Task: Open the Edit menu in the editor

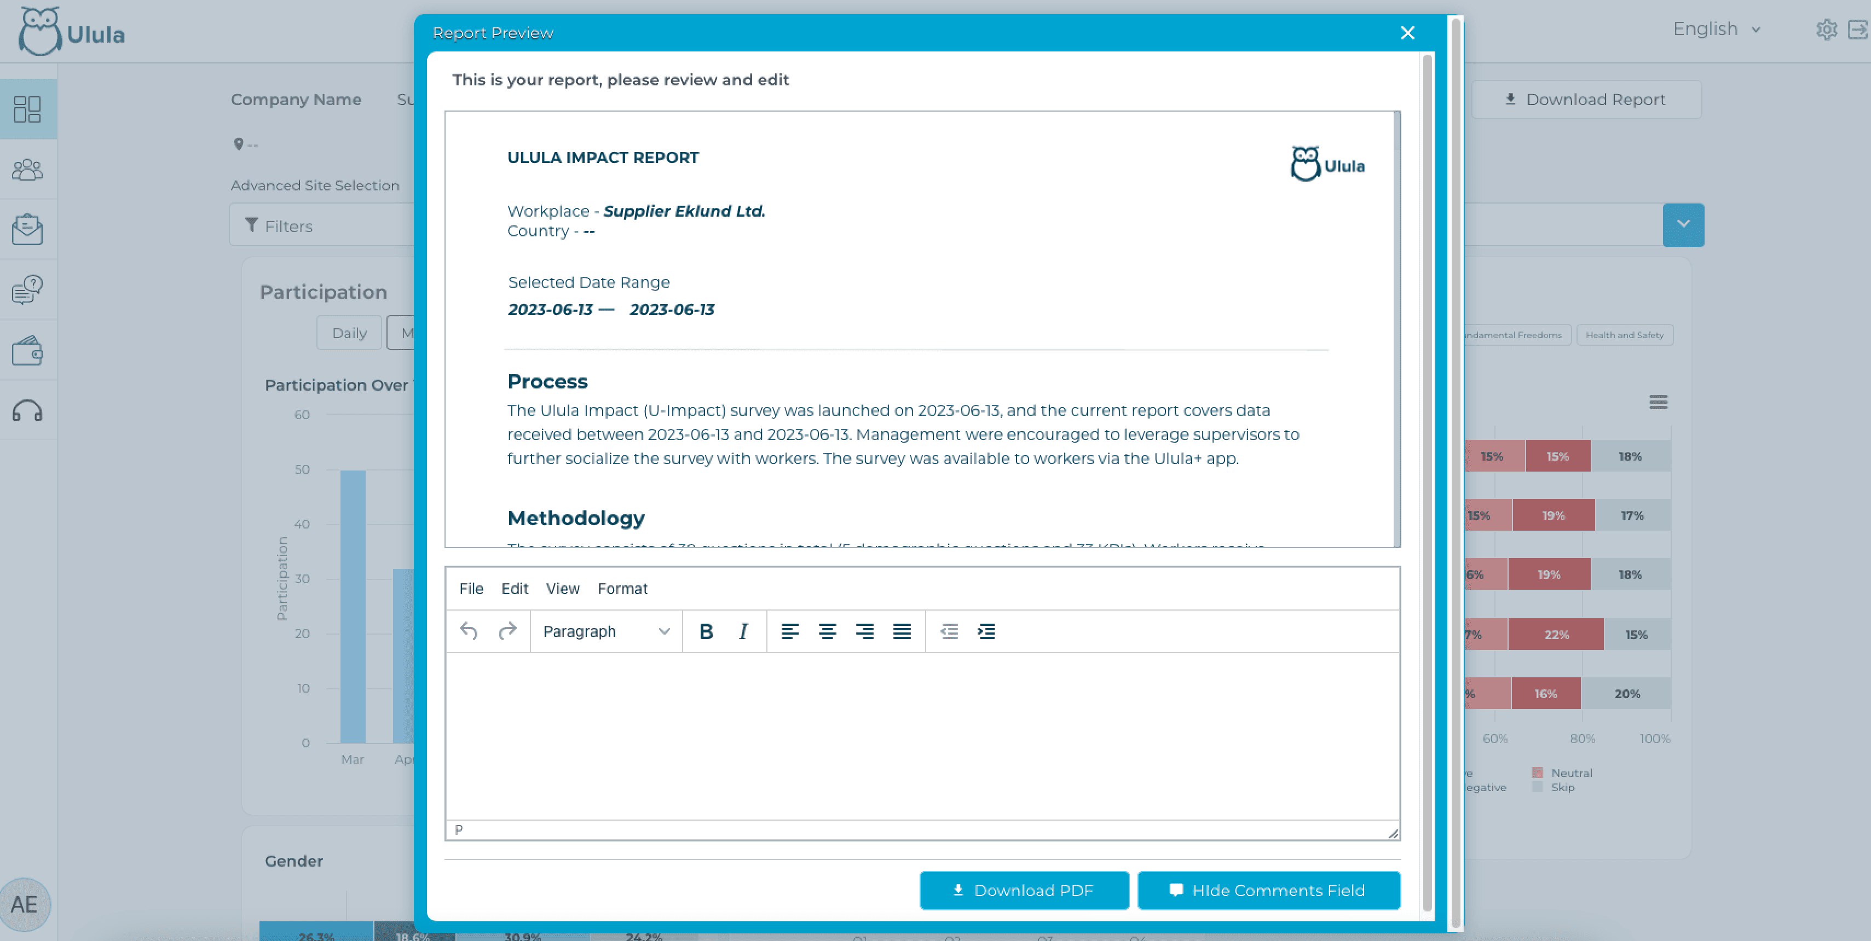Action: click(514, 588)
